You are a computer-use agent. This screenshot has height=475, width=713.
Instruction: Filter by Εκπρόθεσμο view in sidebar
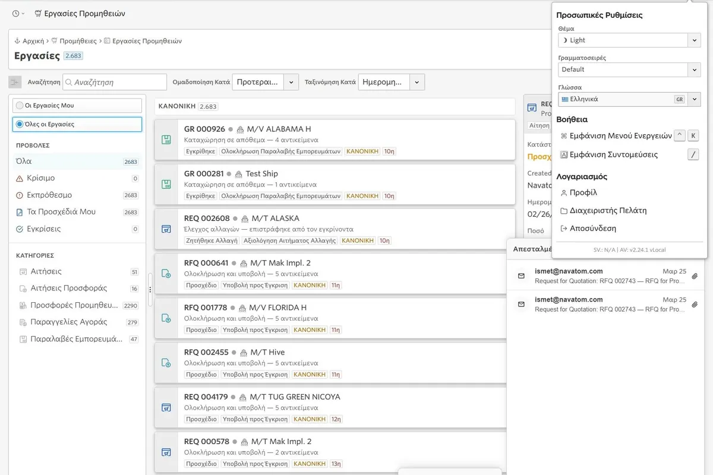coord(49,195)
